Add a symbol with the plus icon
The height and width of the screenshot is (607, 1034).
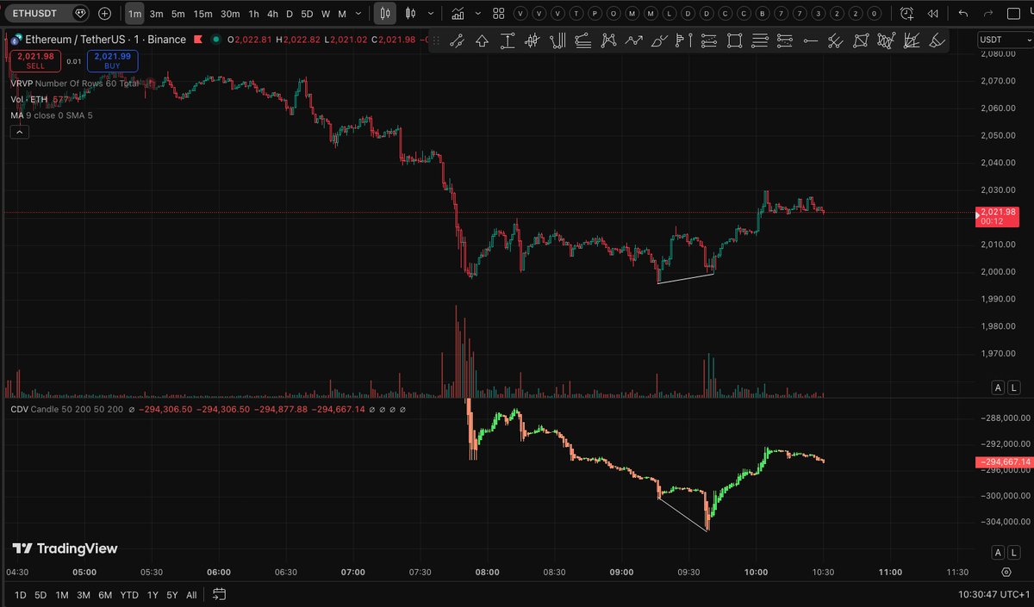tap(104, 14)
